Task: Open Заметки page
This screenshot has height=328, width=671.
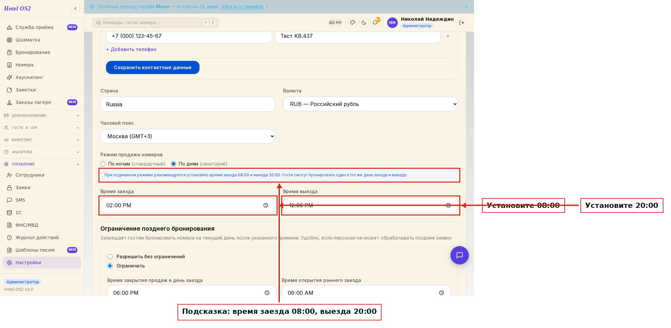Action: [x=42, y=90]
